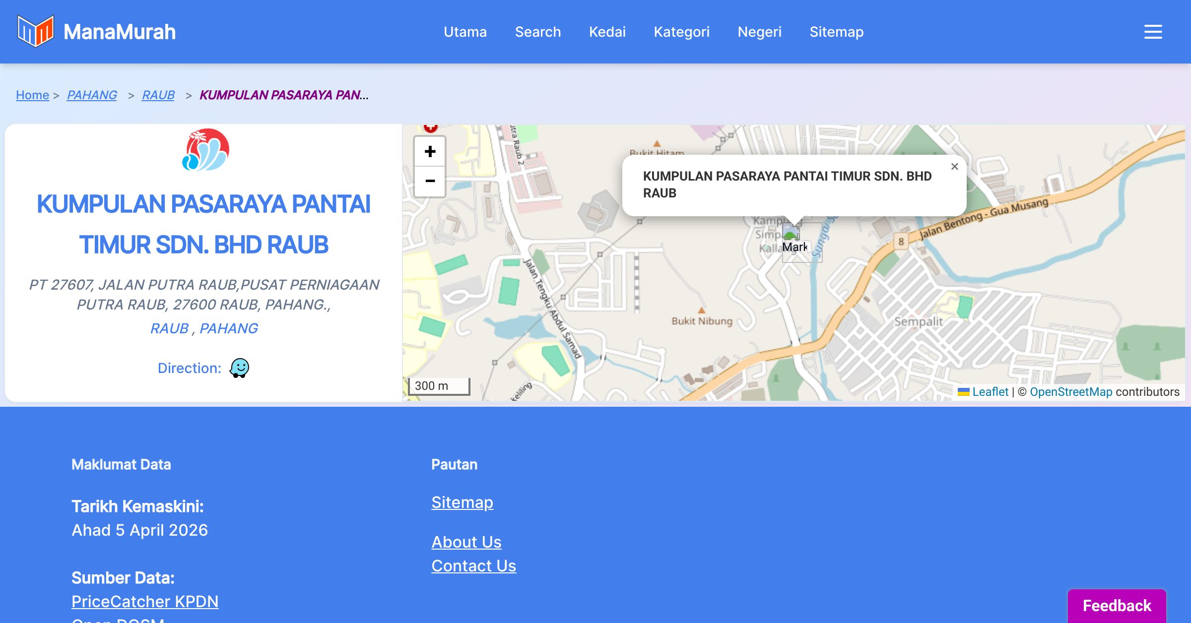Screen dimensions: 1191x623
Task: Open the Feedback button
Action: coord(1117,605)
